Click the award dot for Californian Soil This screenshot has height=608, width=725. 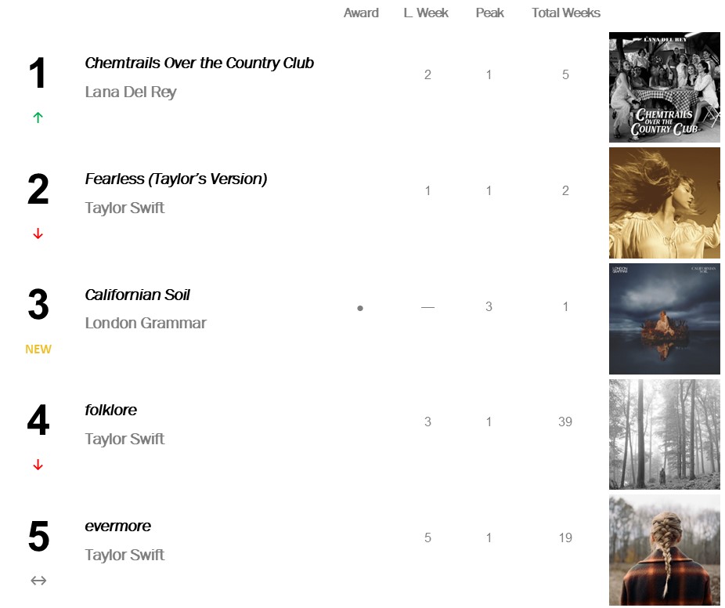(x=360, y=309)
